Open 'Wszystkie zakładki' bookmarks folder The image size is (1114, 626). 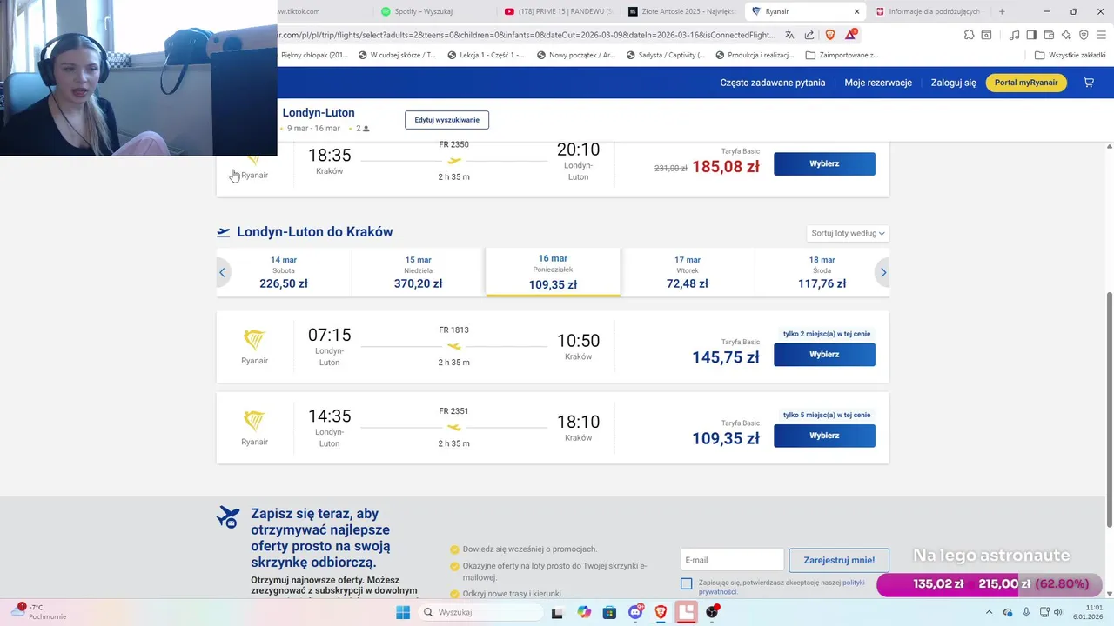click(x=1070, y=55)
